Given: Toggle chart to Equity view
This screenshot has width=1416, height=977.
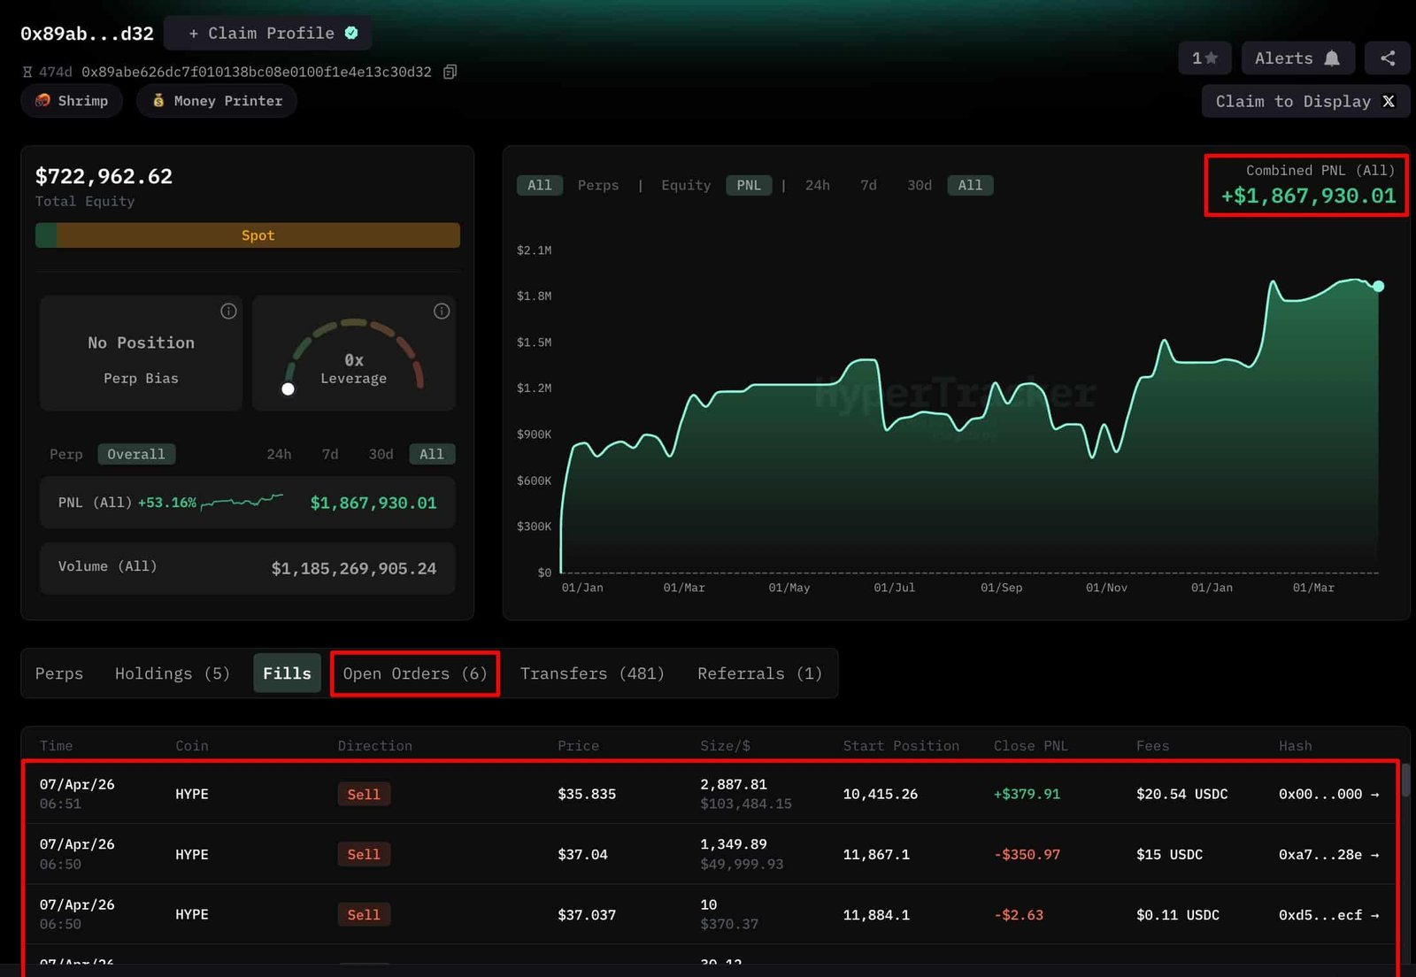Looking at the screenshot, I should pyautogui.click(x=685, y=185).
